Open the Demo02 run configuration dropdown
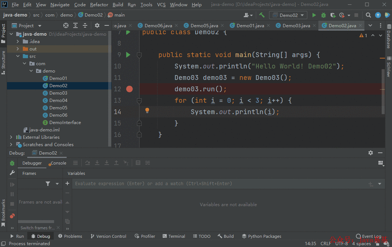 [288, 15]
